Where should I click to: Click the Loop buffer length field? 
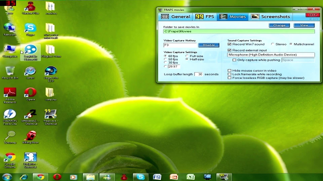(199, 74)
